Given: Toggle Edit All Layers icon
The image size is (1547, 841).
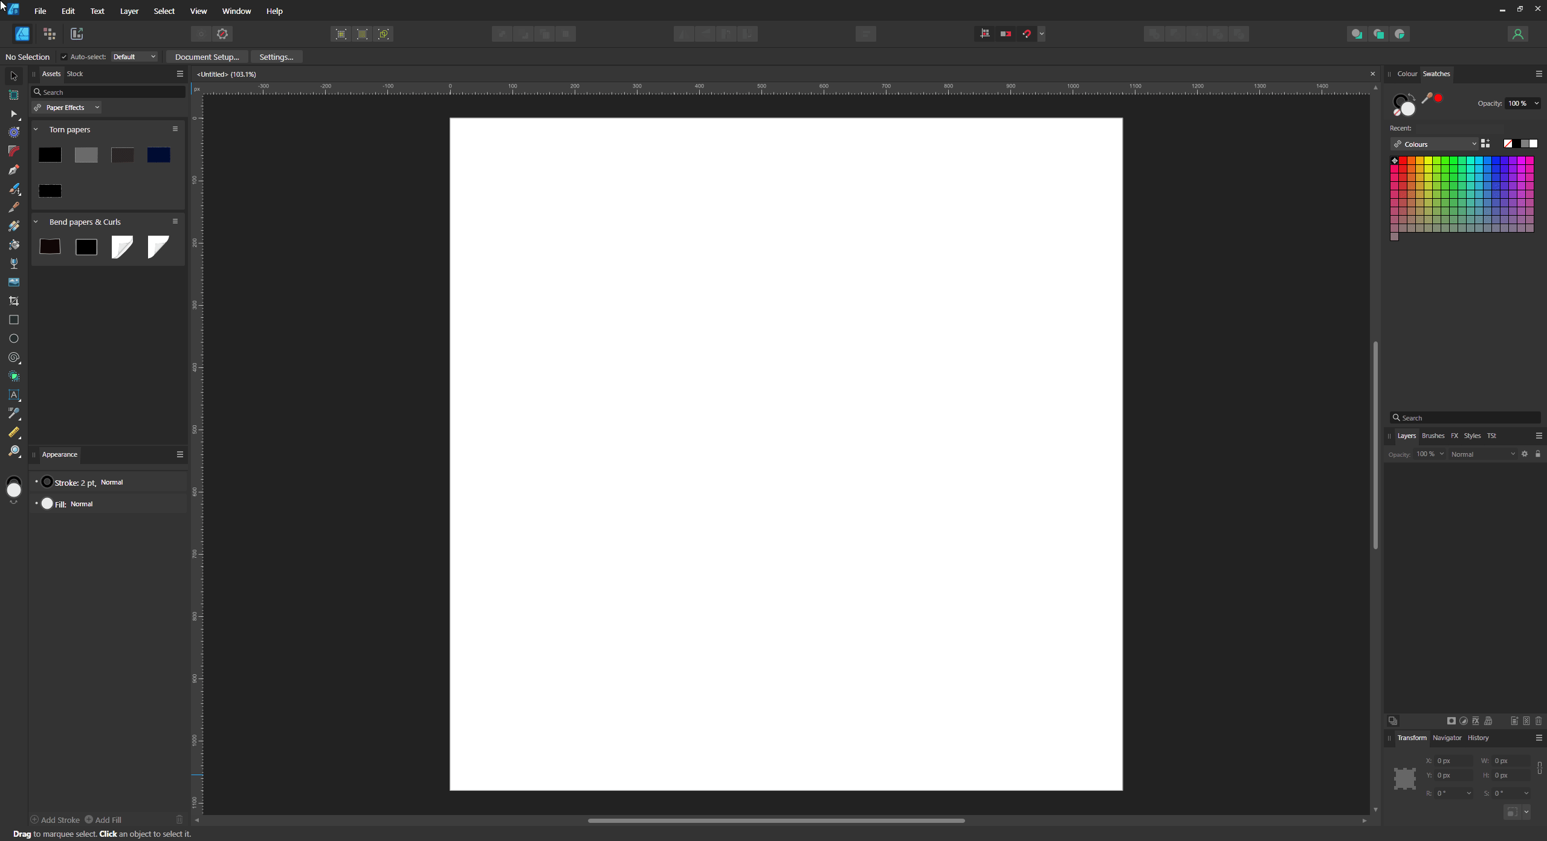Looking at the screenshot, I should 1393,721.
